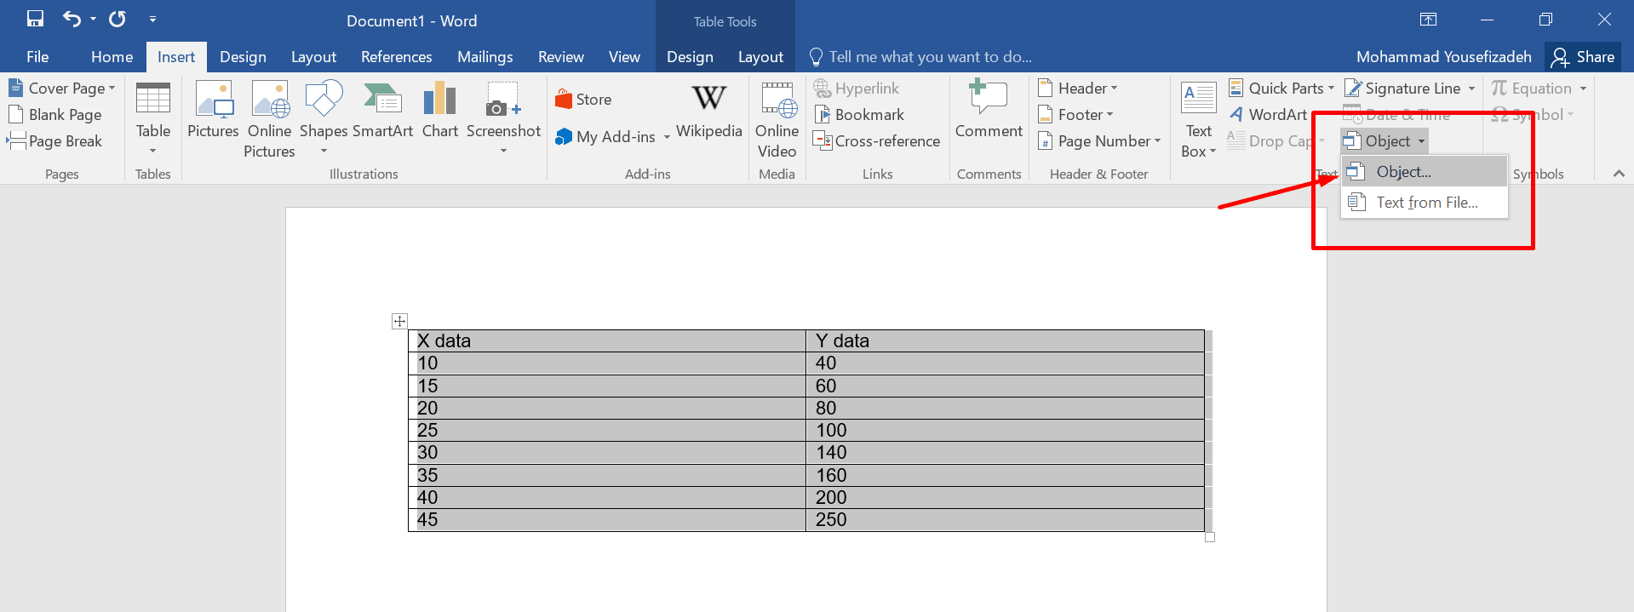Choose Object... from the dropdown menu
This screenshot has height=612, width=1634.
(x=1403, y=172)
